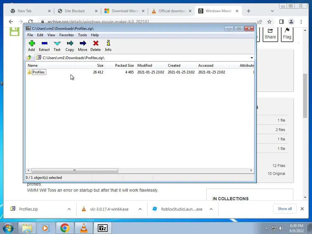Viewport: 312px width, 234px height.
Task: Open the Profiles.zip download options arrow
Action: tap(69, 209)
